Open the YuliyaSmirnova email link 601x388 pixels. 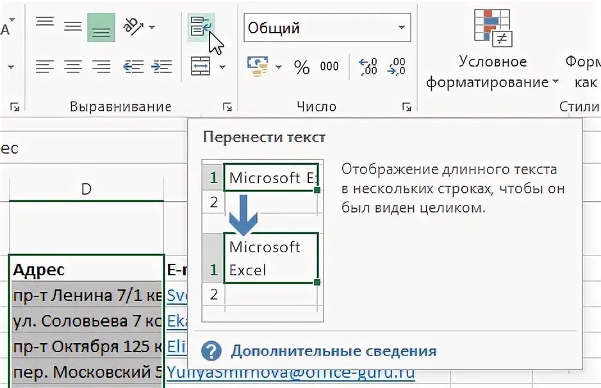click(291, 375)
